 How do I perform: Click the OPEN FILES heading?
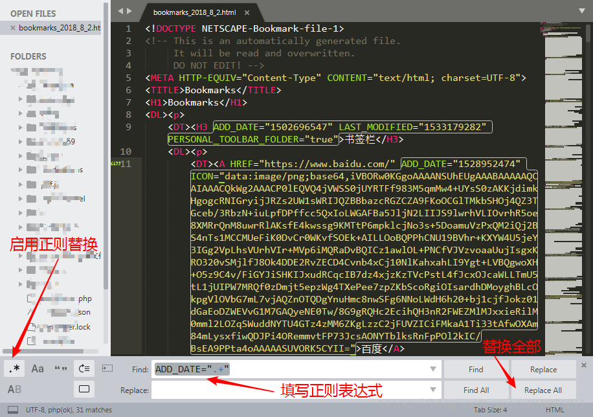pos(33,14)
